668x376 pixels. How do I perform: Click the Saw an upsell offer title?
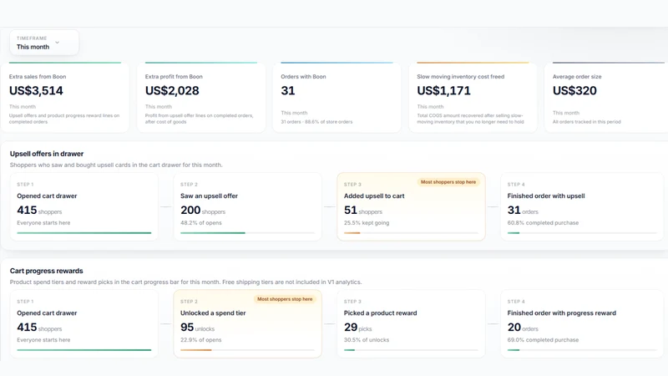210,196
